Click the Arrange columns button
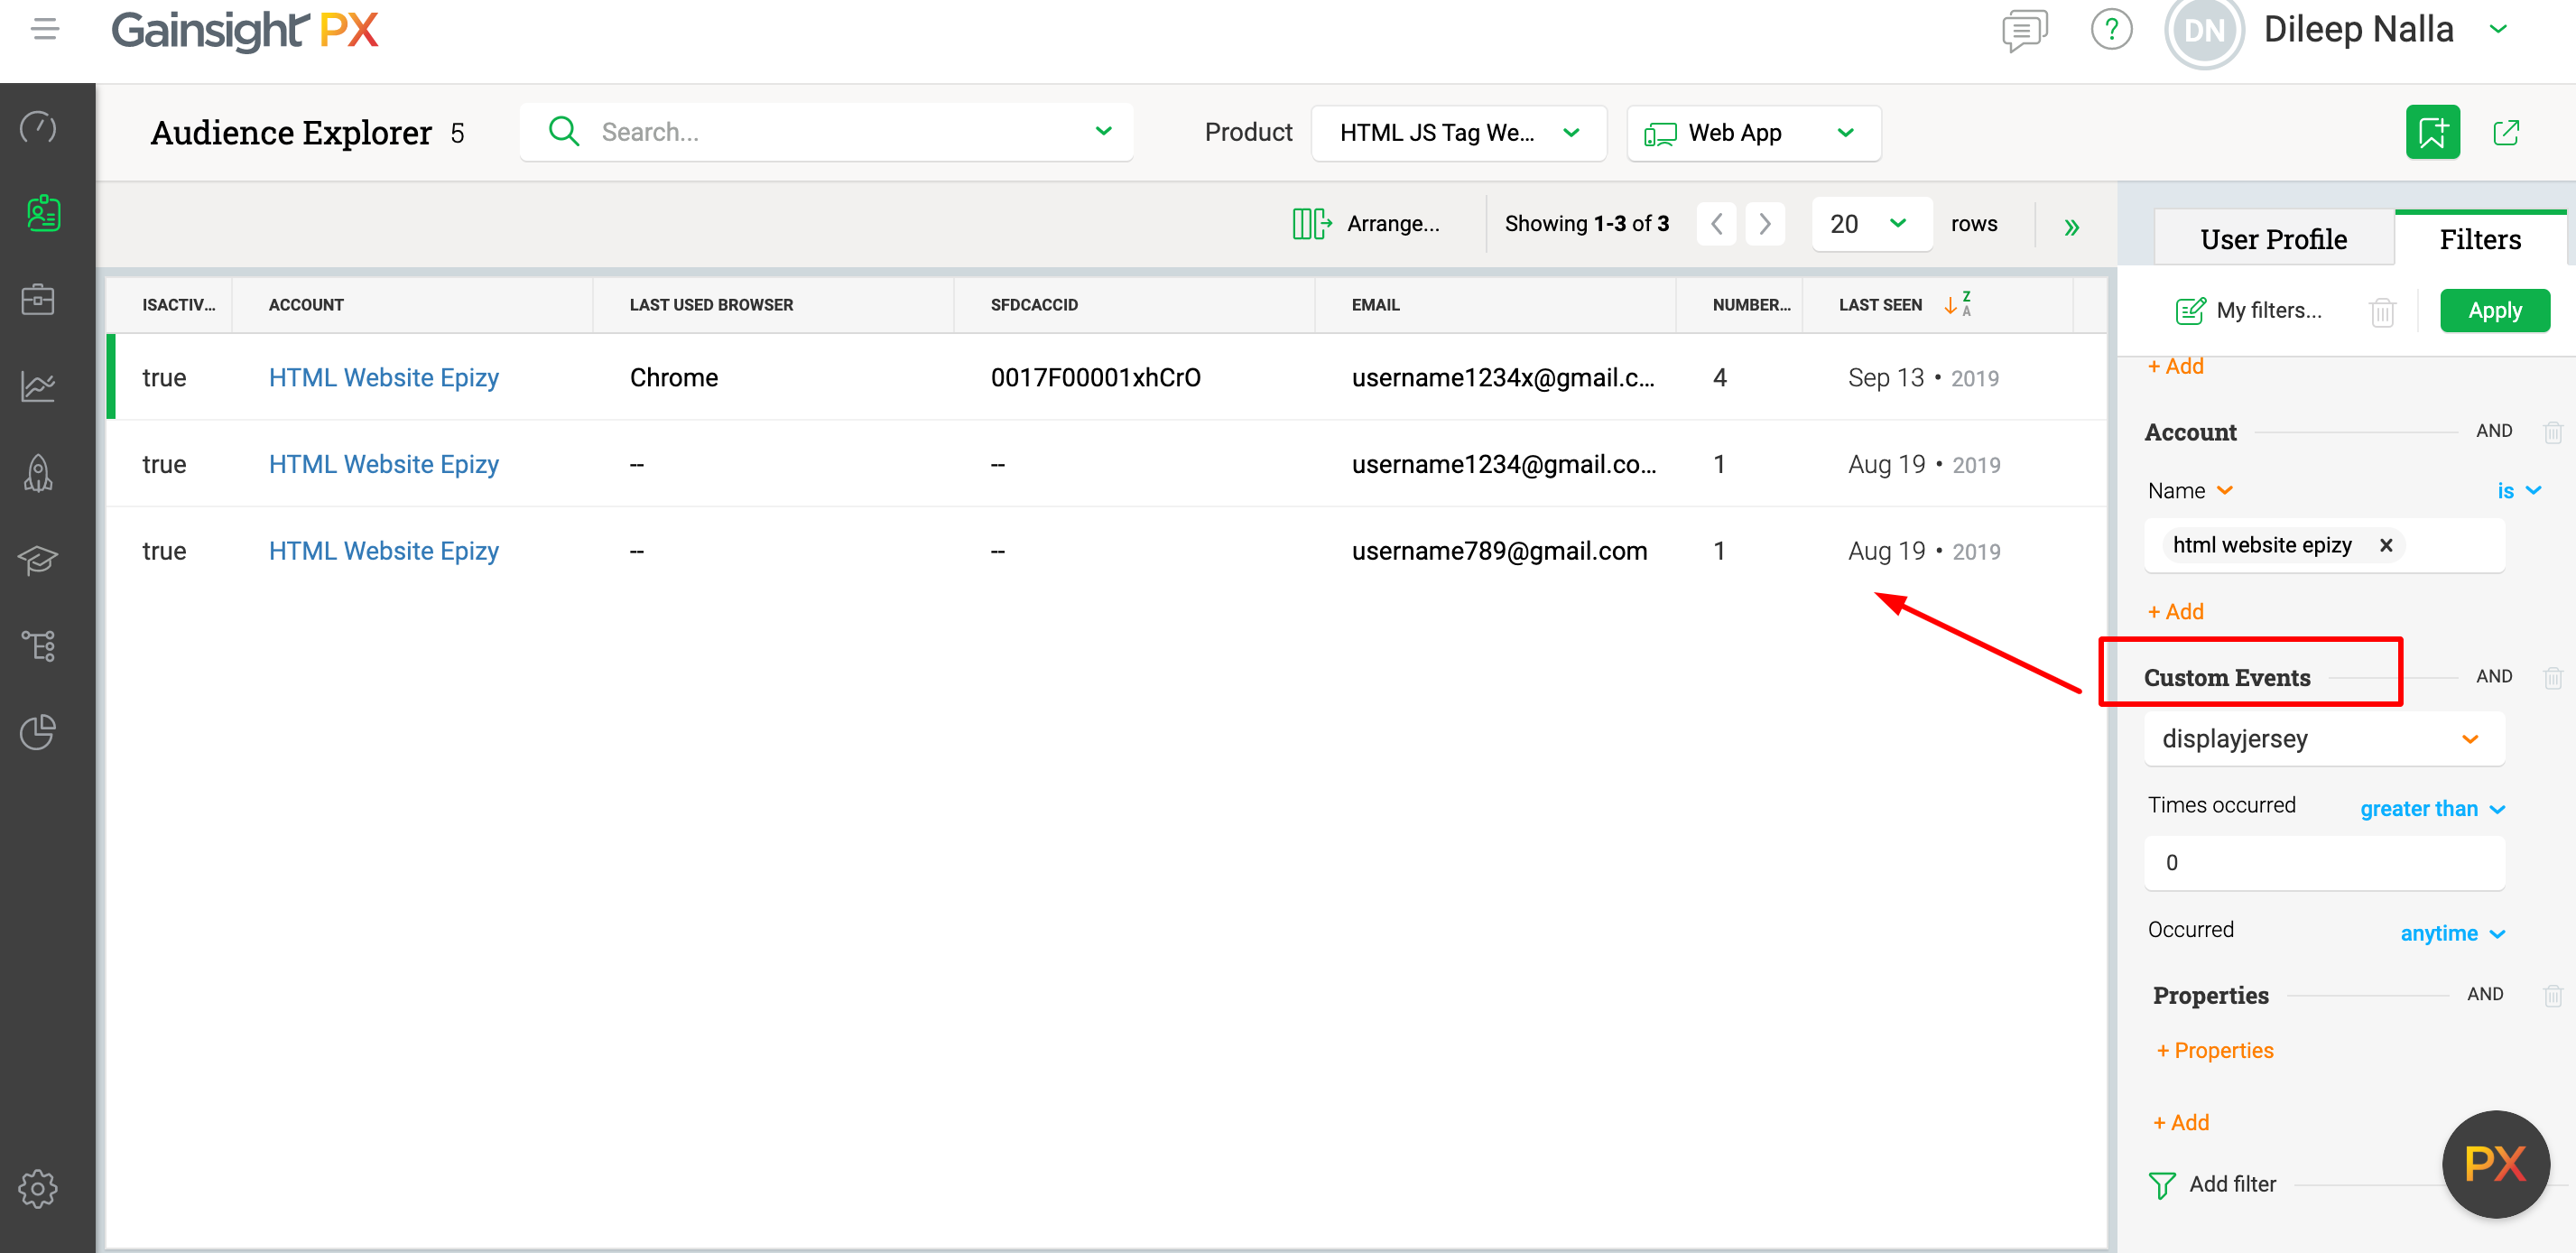2576x1253 pixels. 1366,224
